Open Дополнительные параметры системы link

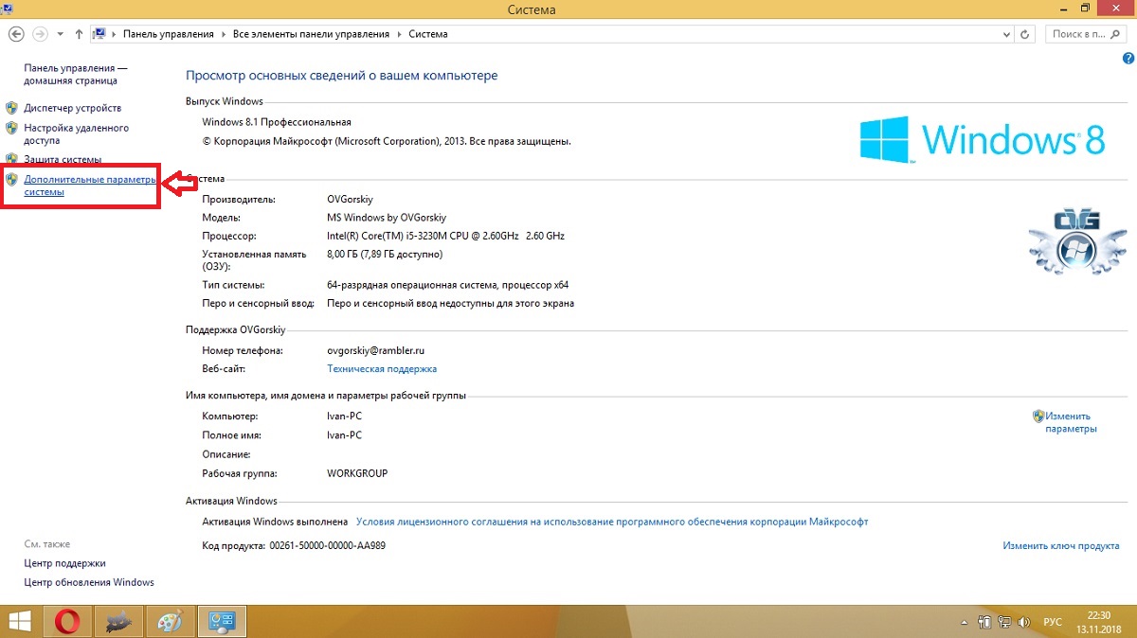point(89,185)
